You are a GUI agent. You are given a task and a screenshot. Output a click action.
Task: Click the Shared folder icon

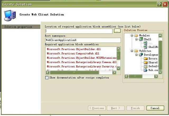[x=145, y=62]
